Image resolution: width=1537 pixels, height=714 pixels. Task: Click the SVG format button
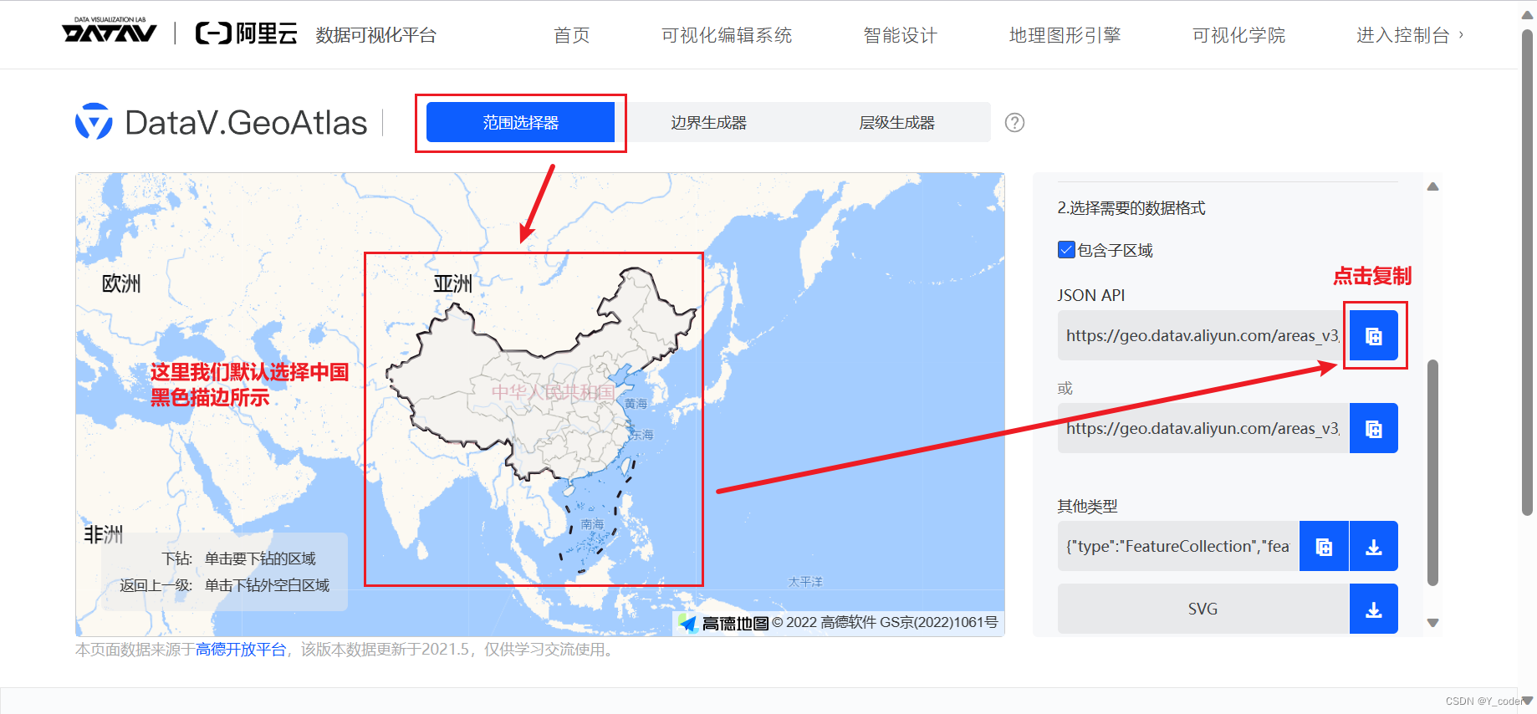coord(1203,609)
